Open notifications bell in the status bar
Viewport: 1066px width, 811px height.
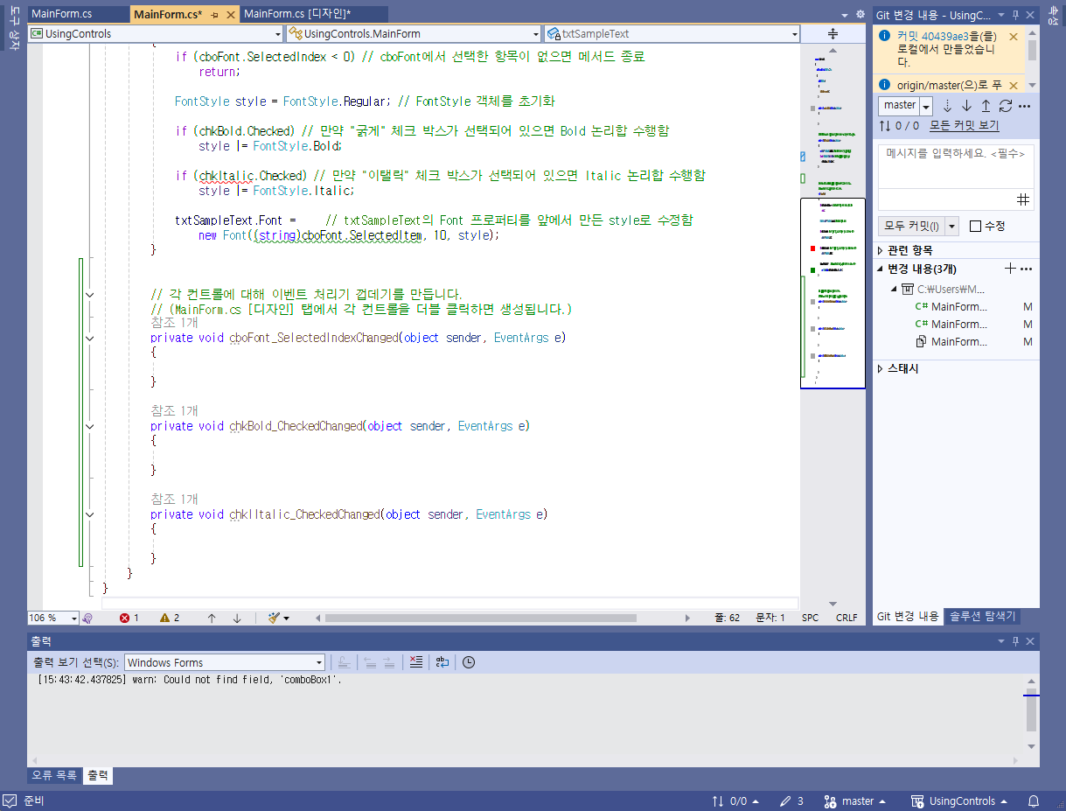click(1034, 801)
